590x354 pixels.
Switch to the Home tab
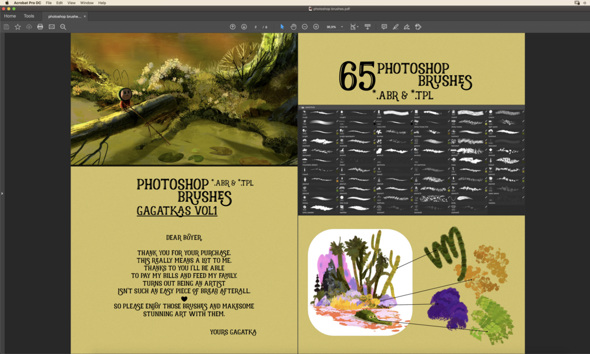(10, 16)
